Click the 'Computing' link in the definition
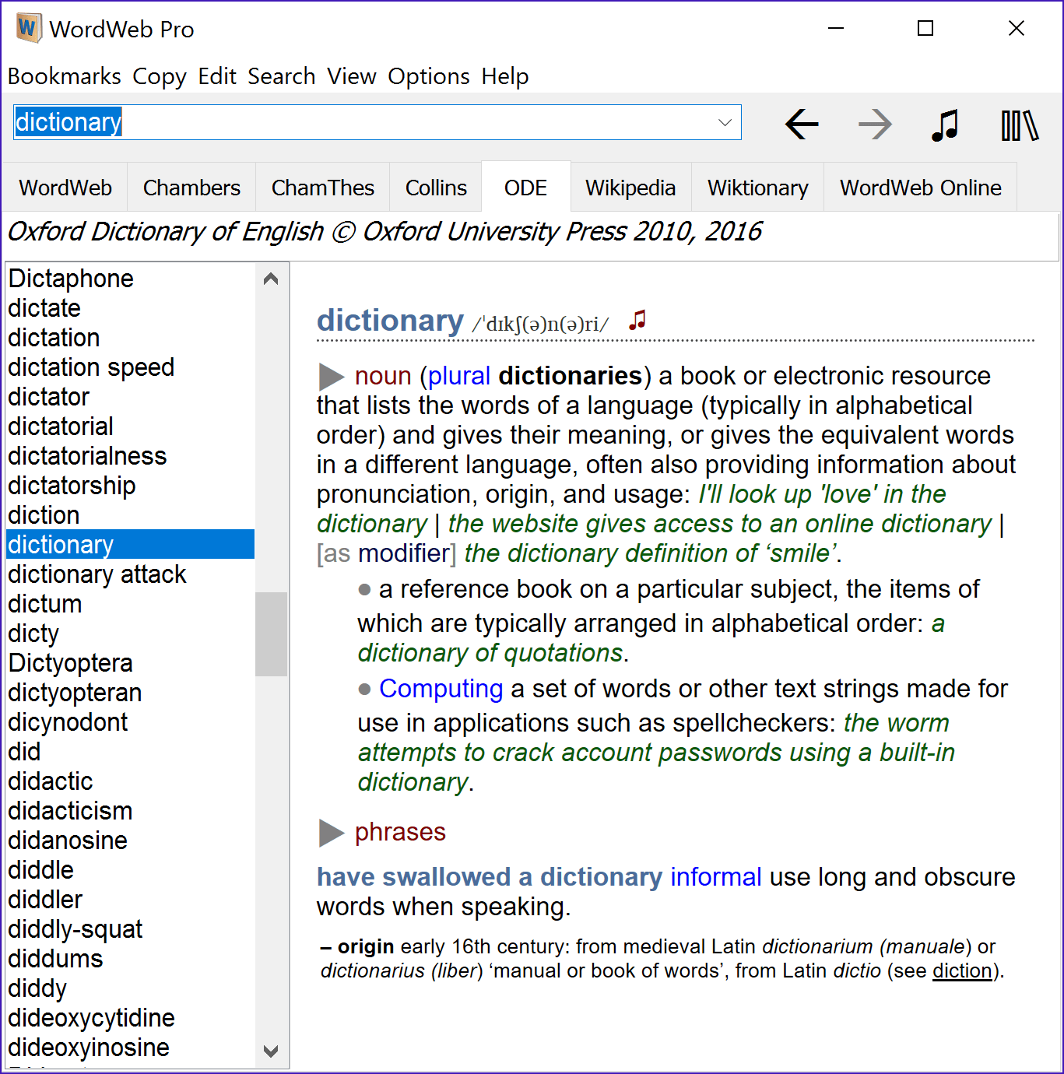 pos(441,689)
